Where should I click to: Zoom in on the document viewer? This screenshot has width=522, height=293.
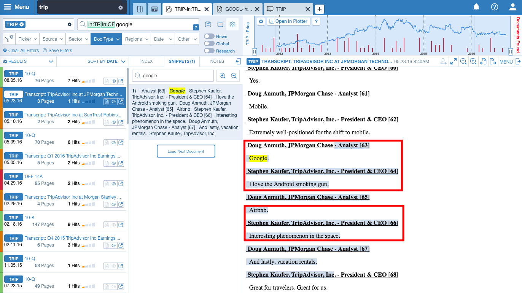pos(473,61)
